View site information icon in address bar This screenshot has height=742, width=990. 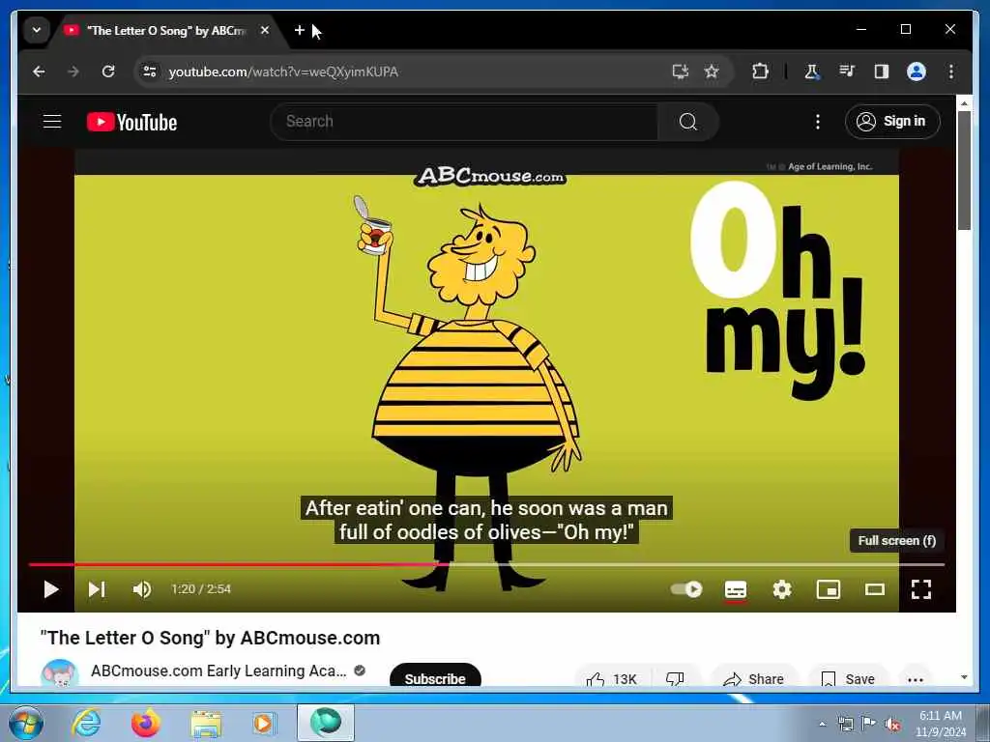point(150,71)
